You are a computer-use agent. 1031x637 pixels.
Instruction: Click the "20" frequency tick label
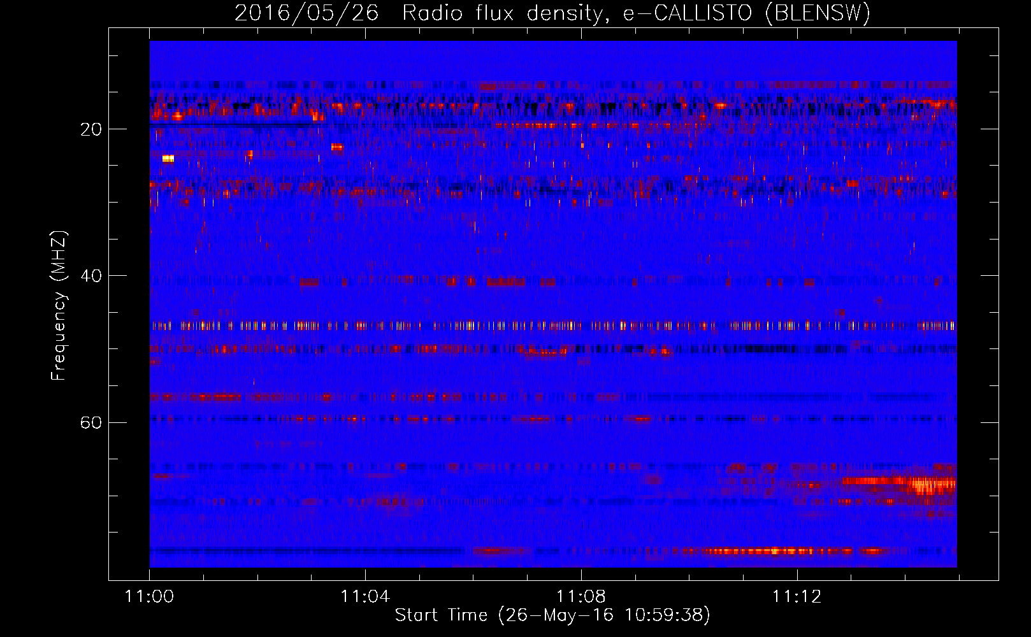pos(91,129)
